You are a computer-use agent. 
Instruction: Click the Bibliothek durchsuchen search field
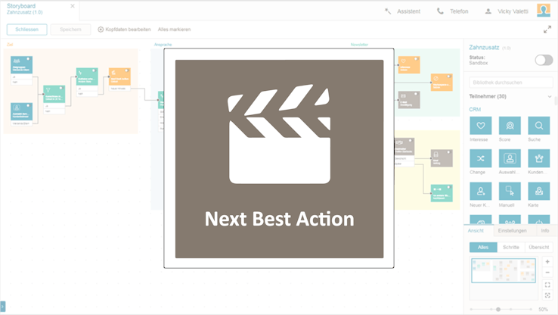click(511, 83)
